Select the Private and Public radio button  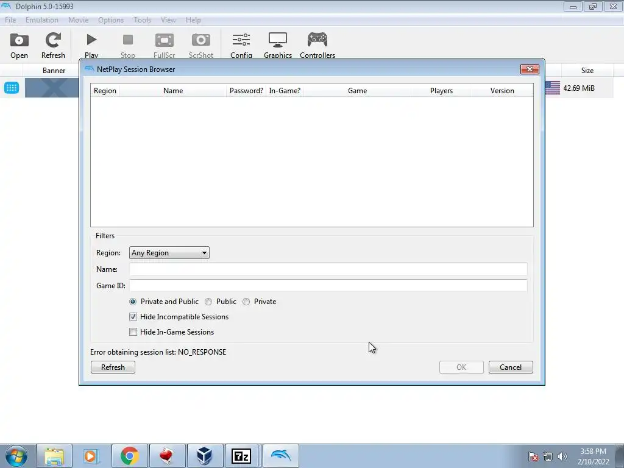tap(133, 302)
